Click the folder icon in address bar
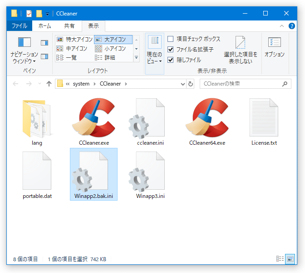This screenshot has width=305, height=273. (60, 84)
